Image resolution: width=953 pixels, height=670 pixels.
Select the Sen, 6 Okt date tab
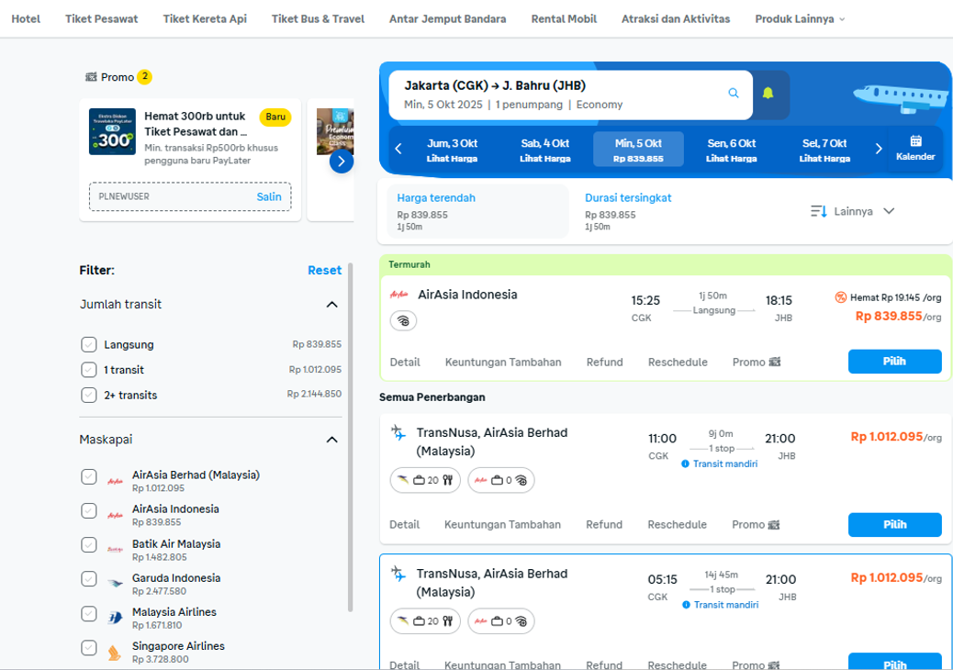click(731, 149)
